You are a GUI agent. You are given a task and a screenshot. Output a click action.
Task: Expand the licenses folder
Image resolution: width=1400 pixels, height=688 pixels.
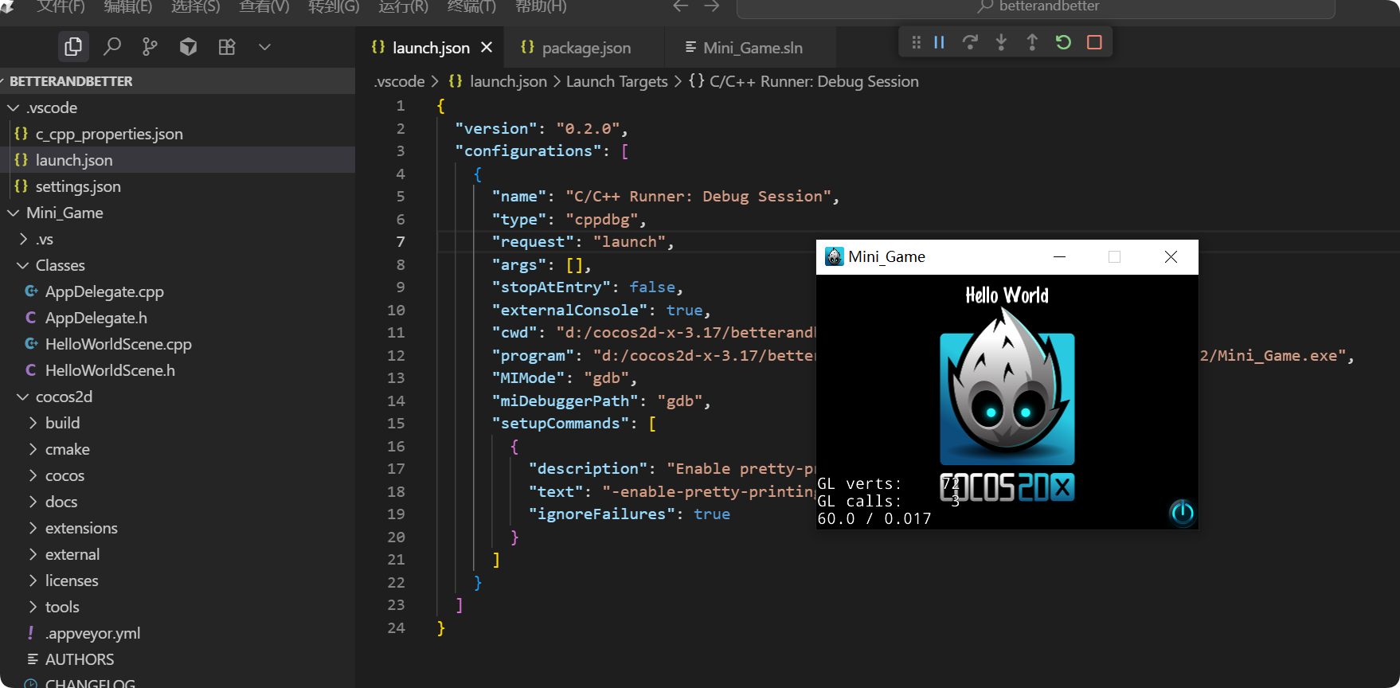pos(178,580)
